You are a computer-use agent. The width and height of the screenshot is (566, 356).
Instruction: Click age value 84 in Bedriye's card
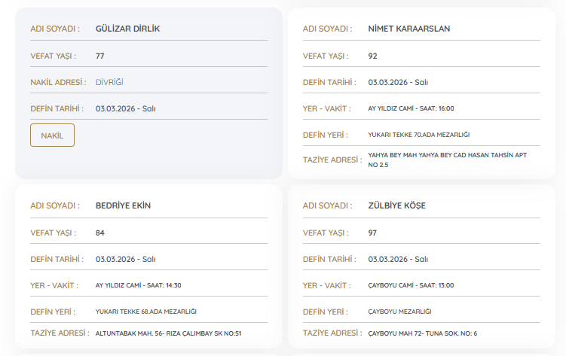point(99,233)
